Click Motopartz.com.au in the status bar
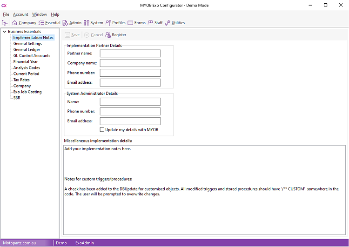 click(x=20, y=243)
